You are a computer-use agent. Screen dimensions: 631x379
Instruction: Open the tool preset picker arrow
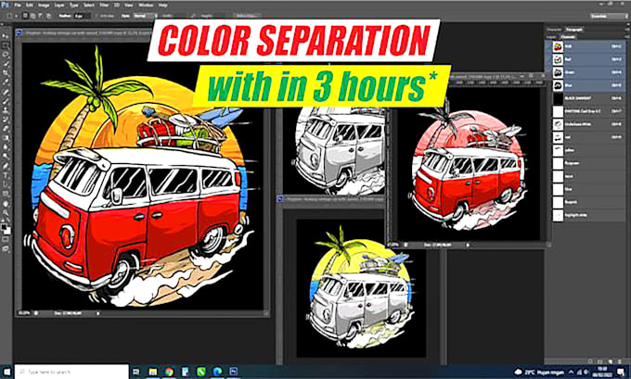(x=16, y=16)
